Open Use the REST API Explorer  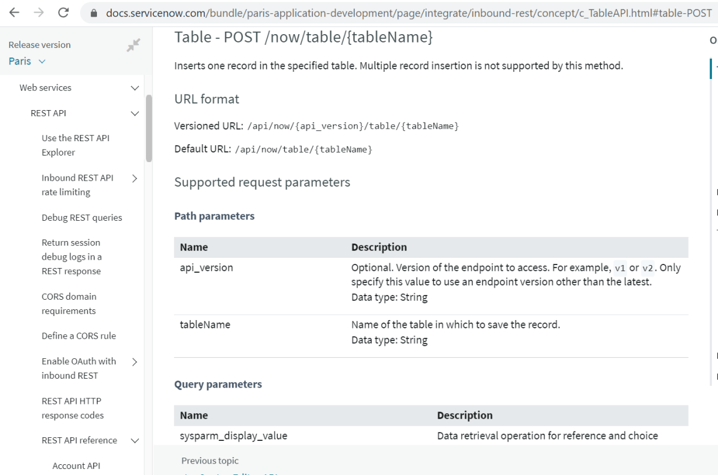click(75, 145)
